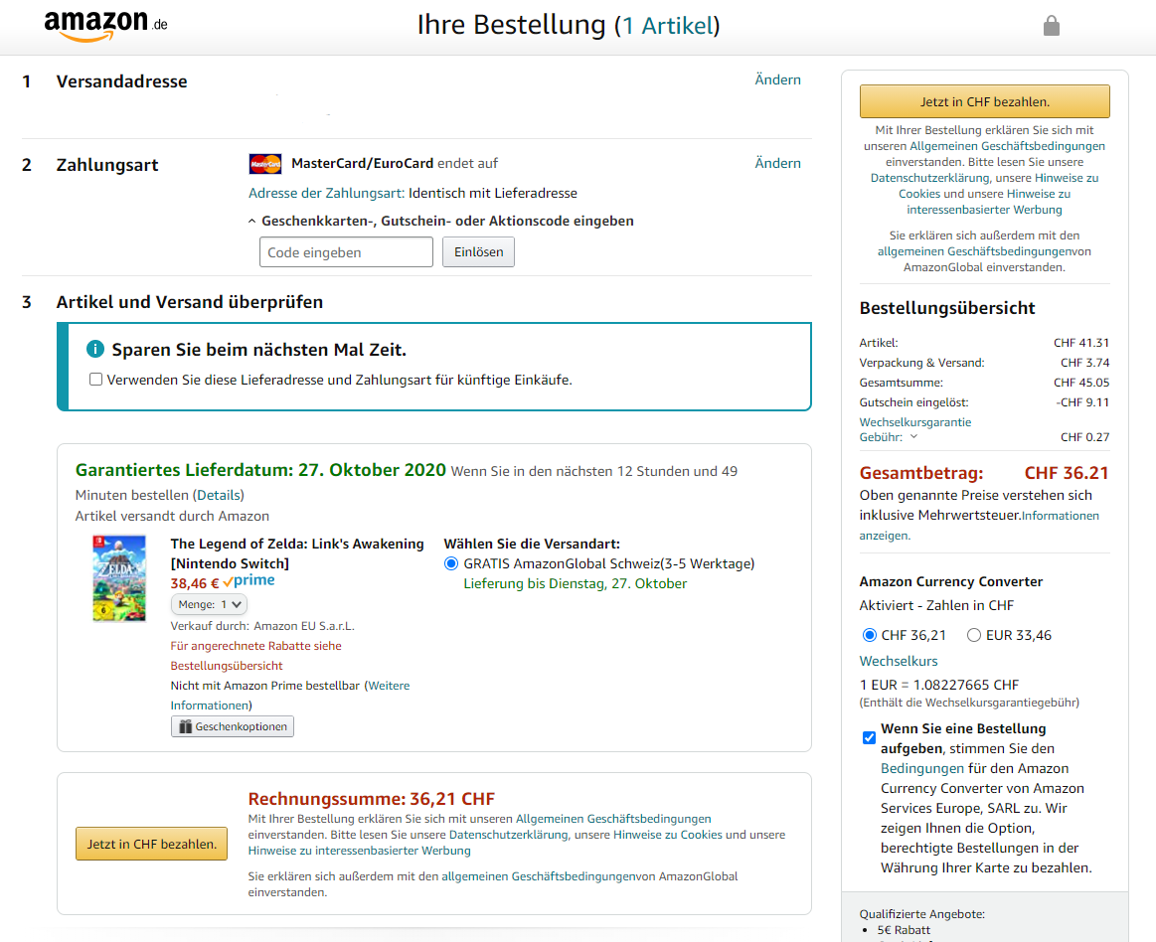
Task: Click the MasterCard card icon
Action: tap(265, 164)
